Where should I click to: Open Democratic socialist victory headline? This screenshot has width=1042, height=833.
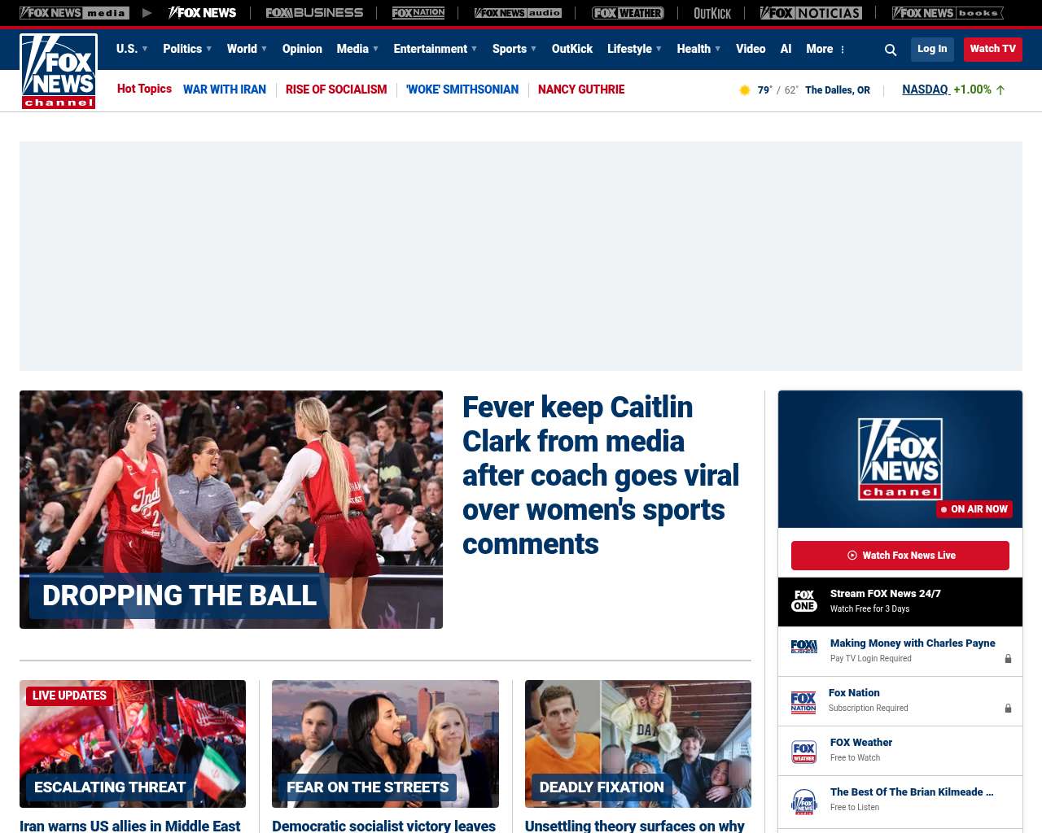click(383, 826)
